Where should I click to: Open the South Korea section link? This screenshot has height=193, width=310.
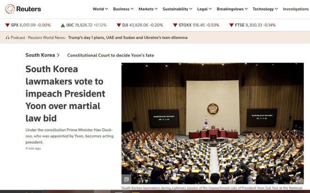coord(42,55)
